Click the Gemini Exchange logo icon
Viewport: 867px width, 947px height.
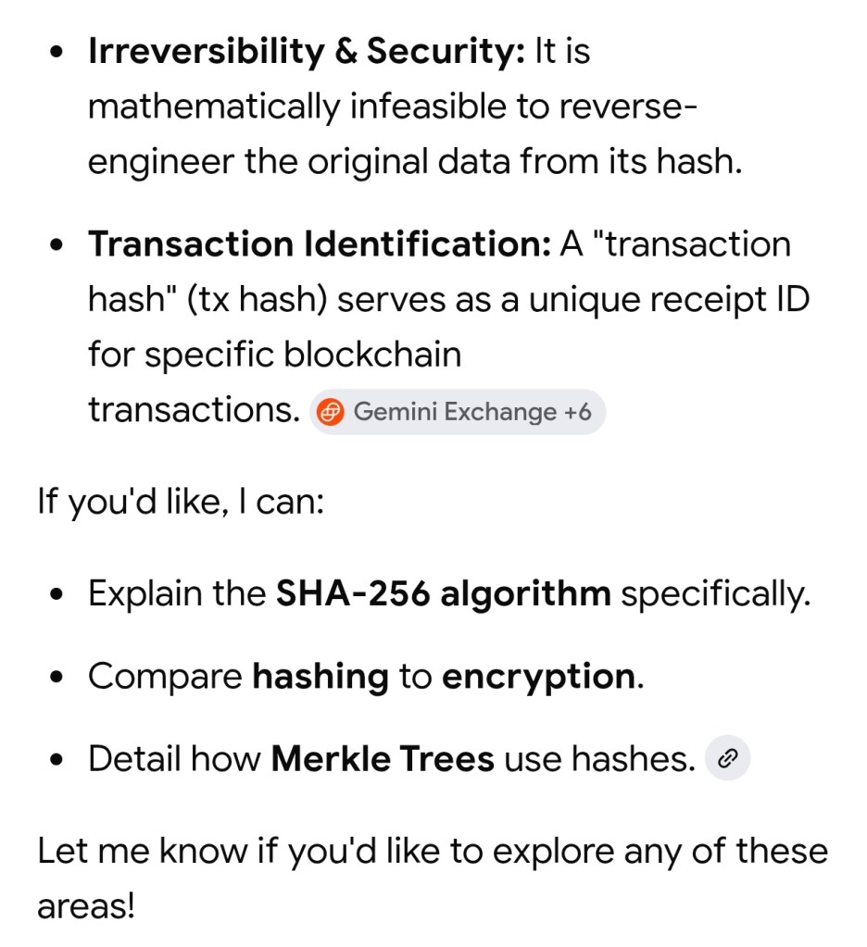click(x=331, y=412)
